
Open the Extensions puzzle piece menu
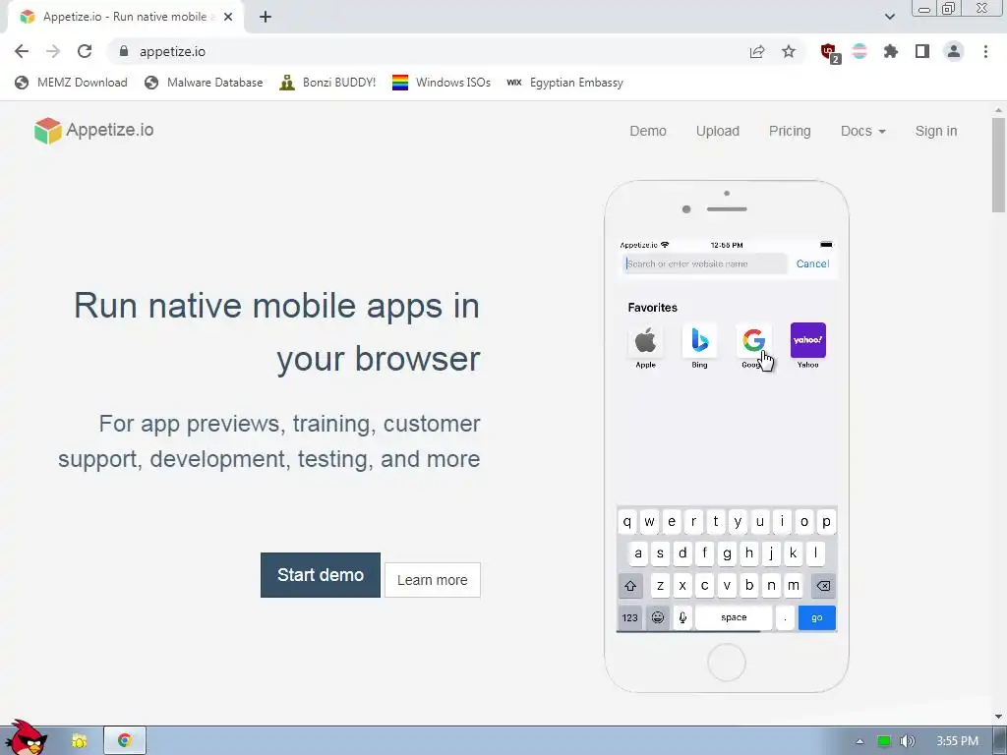tap(891, 51)
